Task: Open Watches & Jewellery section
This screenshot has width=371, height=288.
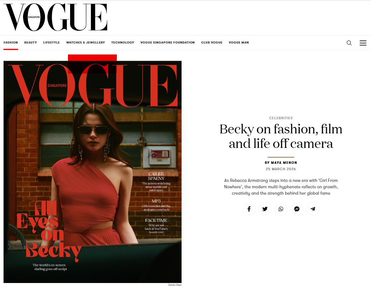Action: [x=85, y=42]
